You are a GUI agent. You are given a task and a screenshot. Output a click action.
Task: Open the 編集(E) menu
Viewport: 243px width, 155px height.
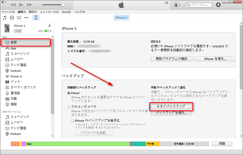[22, 12]
